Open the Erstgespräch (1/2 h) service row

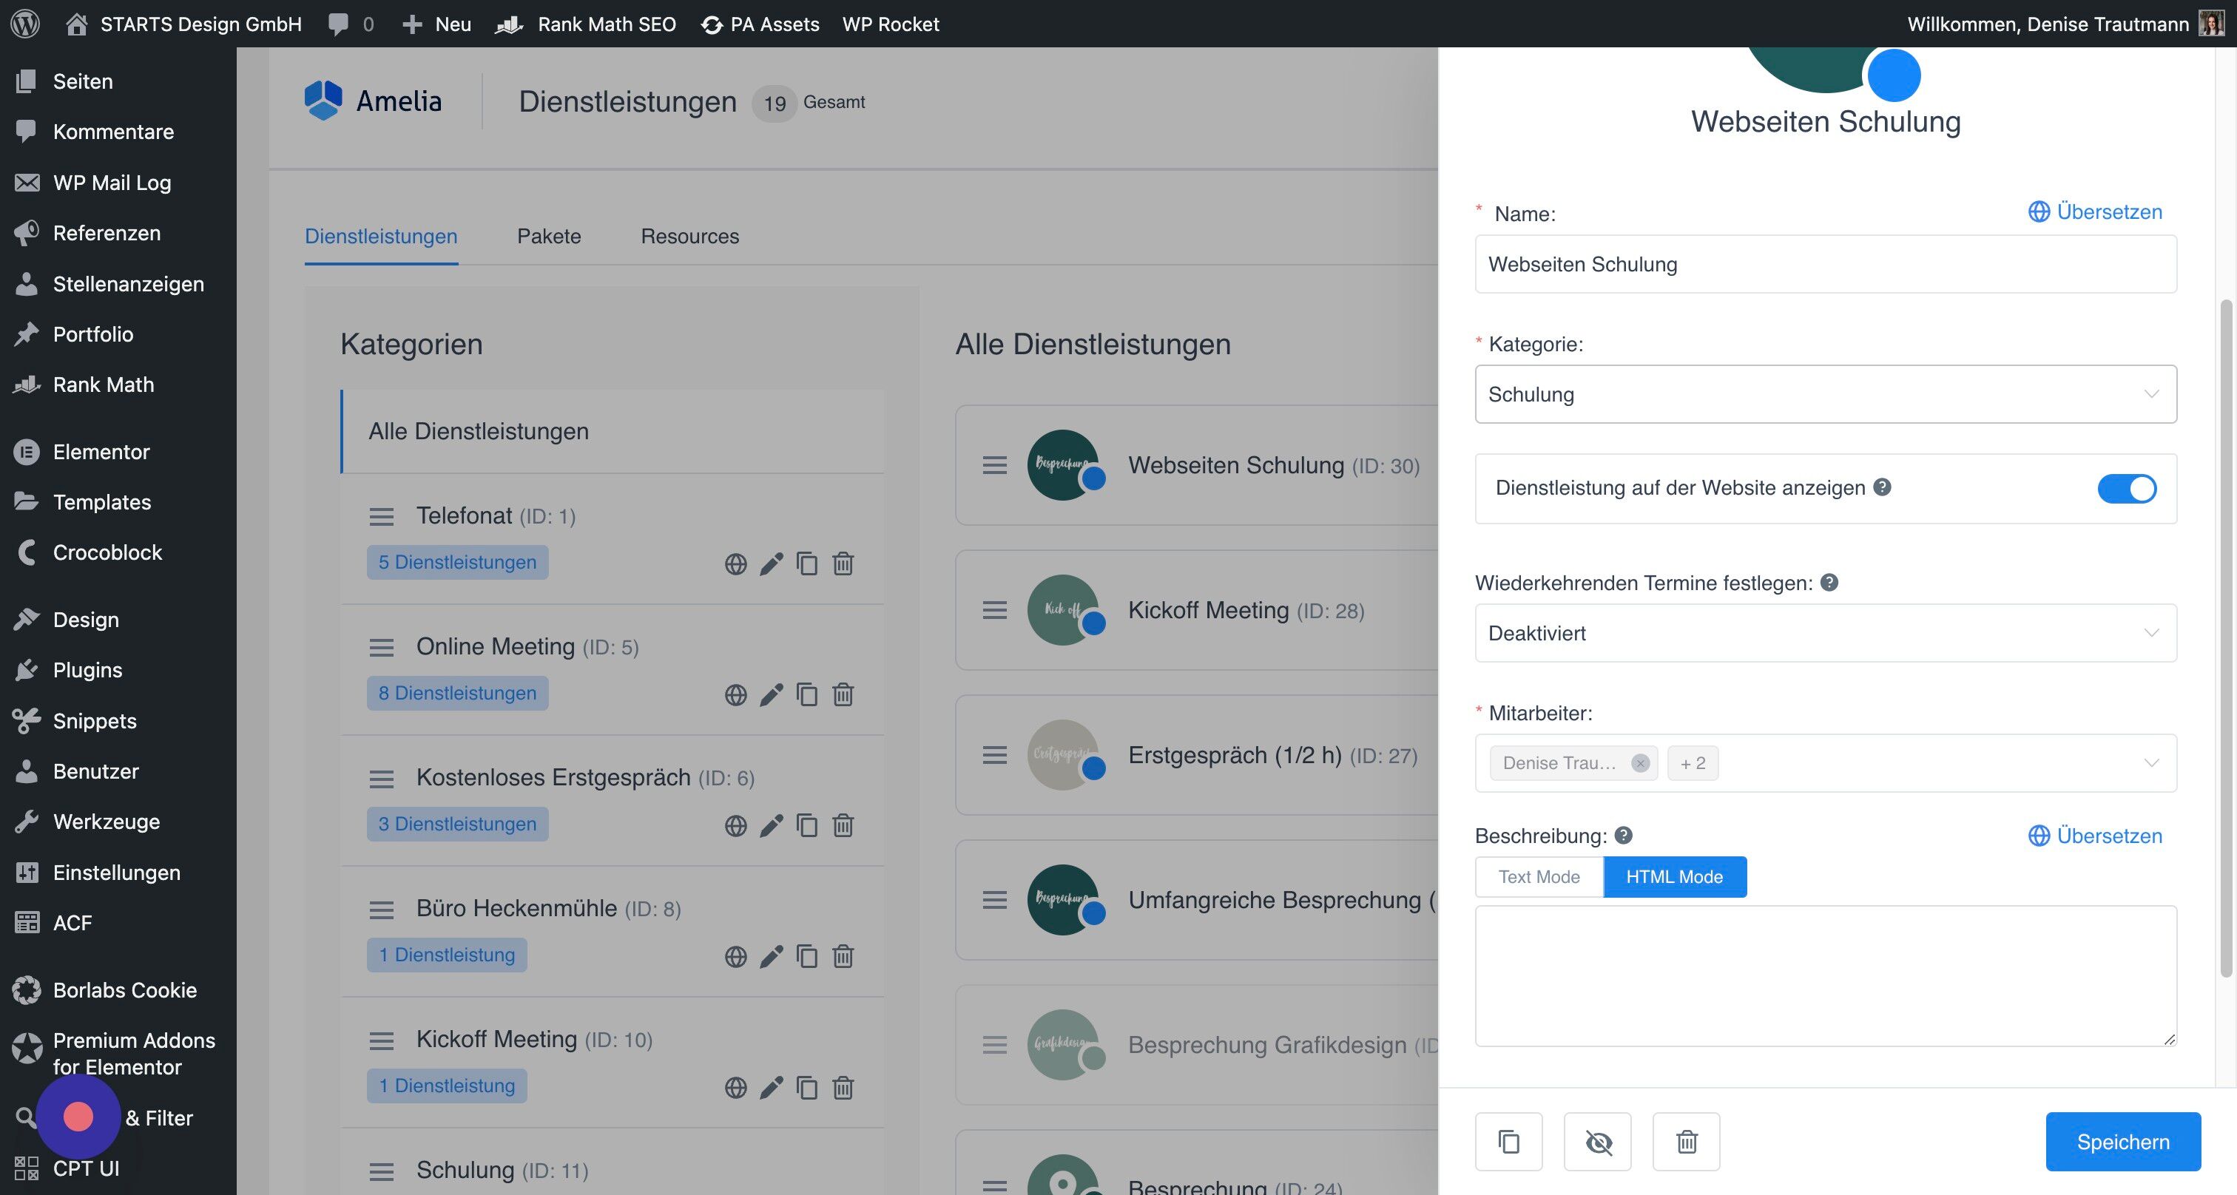click(1197, 755)
